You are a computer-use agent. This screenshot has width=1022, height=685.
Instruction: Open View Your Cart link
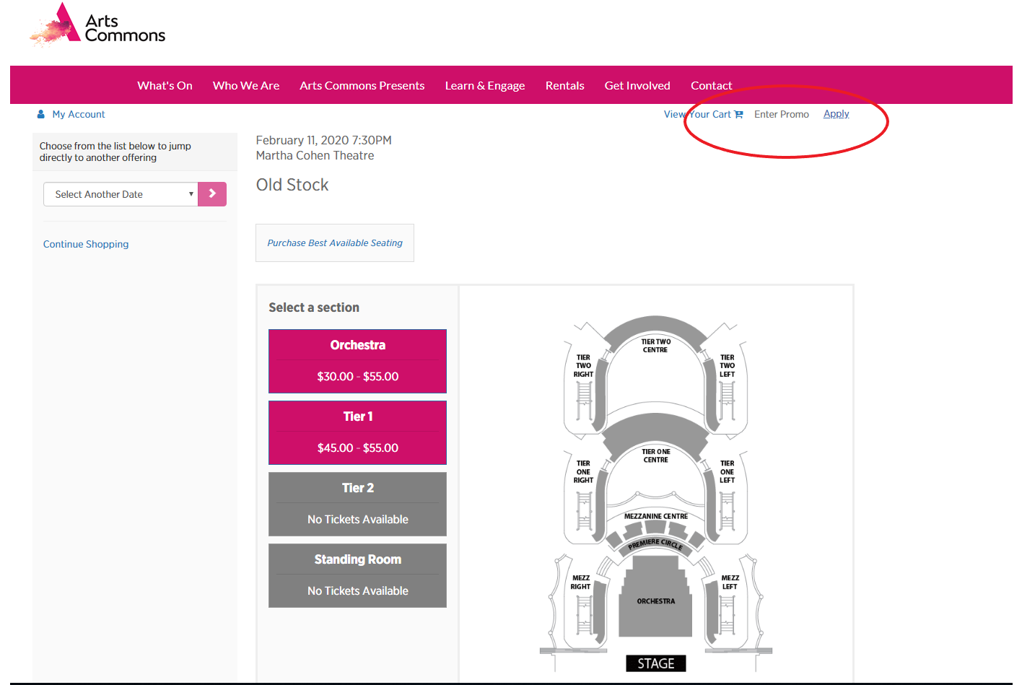[x=697, y=114]
